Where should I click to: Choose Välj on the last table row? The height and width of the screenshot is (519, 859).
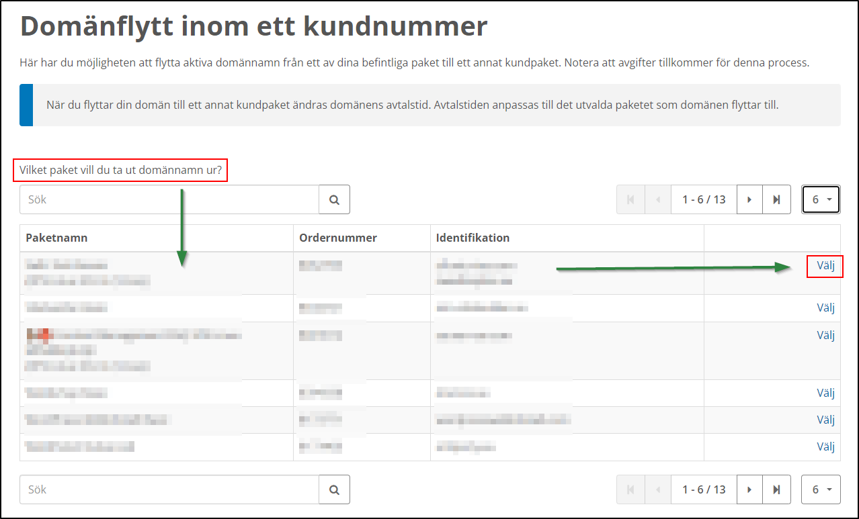point(825,446)
